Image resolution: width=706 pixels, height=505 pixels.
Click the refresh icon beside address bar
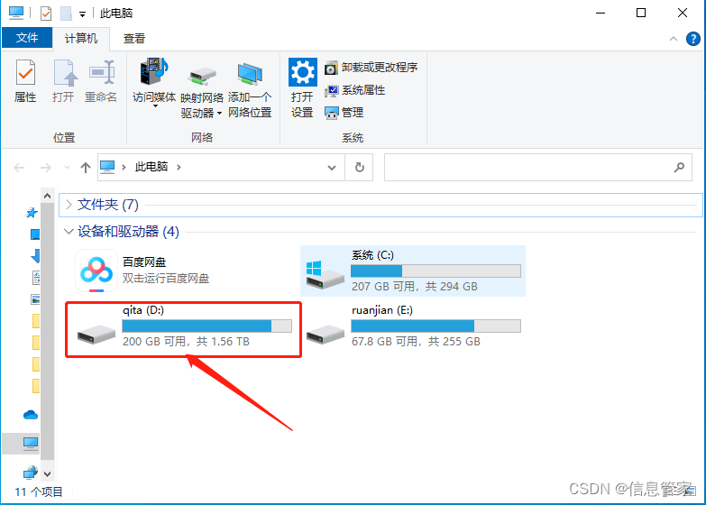coord(359,168)
